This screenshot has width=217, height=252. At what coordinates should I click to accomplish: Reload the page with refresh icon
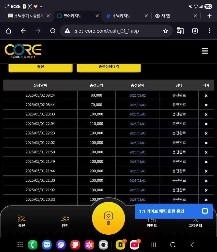53,31
